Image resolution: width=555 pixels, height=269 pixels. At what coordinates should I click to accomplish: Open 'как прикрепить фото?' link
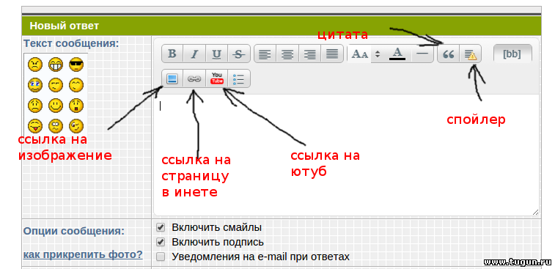click(x=83, y=254)
